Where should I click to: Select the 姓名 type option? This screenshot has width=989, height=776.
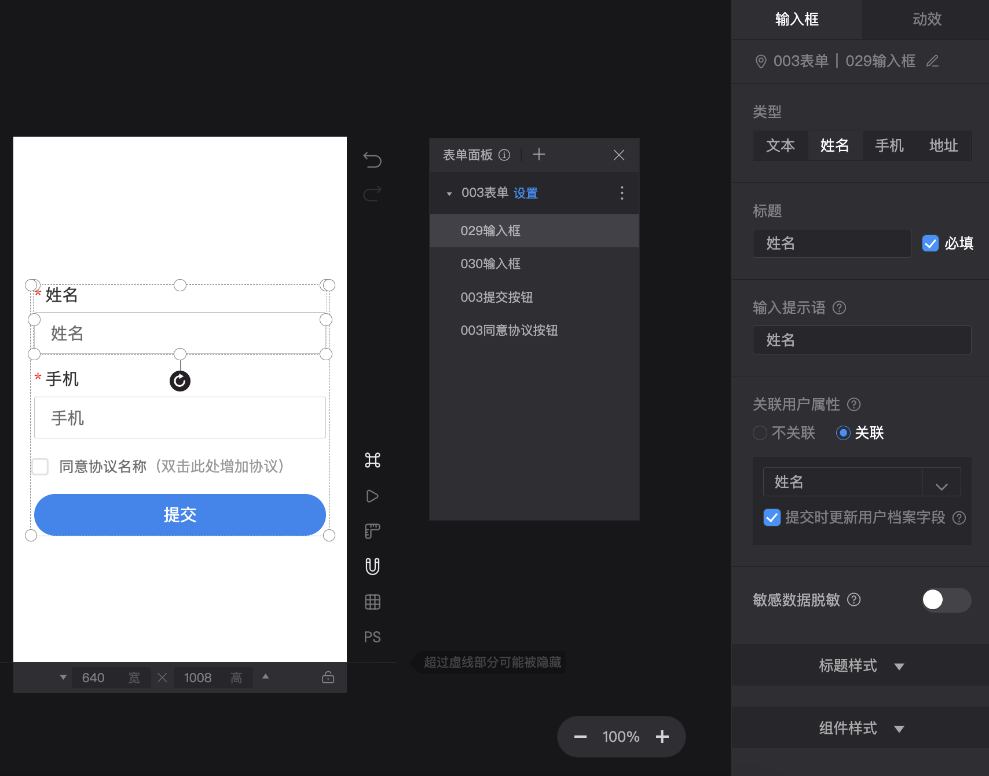[x=834, y=145]
